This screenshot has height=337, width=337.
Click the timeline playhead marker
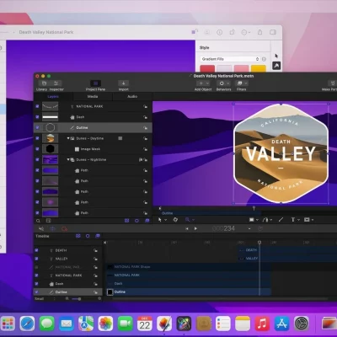coord(259,242)
